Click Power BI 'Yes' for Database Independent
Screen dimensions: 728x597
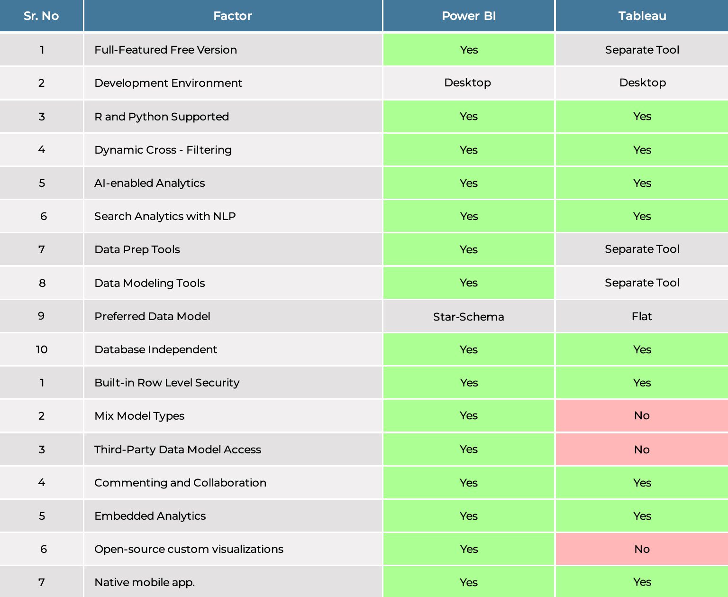(469, 349)
